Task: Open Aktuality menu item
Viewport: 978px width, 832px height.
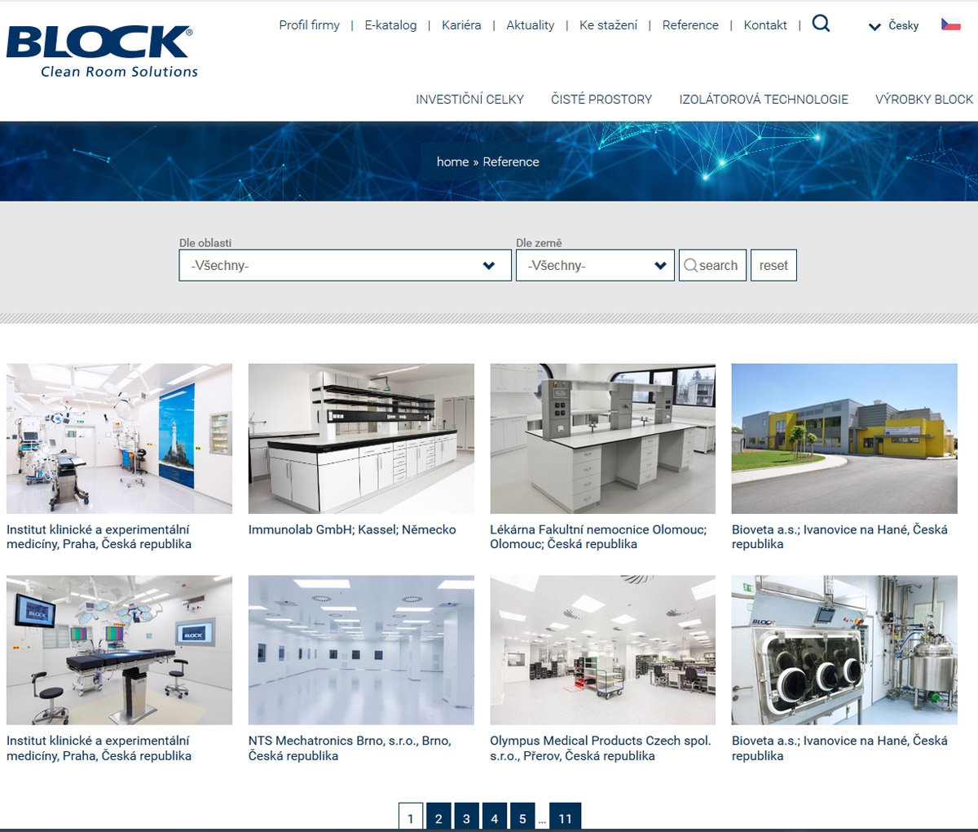Action: pyautogui.click(x=530, y=25)
